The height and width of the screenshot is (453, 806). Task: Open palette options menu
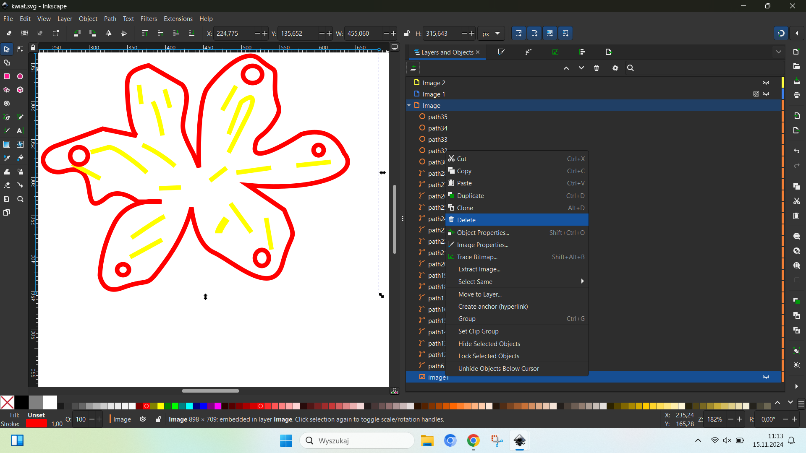pos(801,404)
